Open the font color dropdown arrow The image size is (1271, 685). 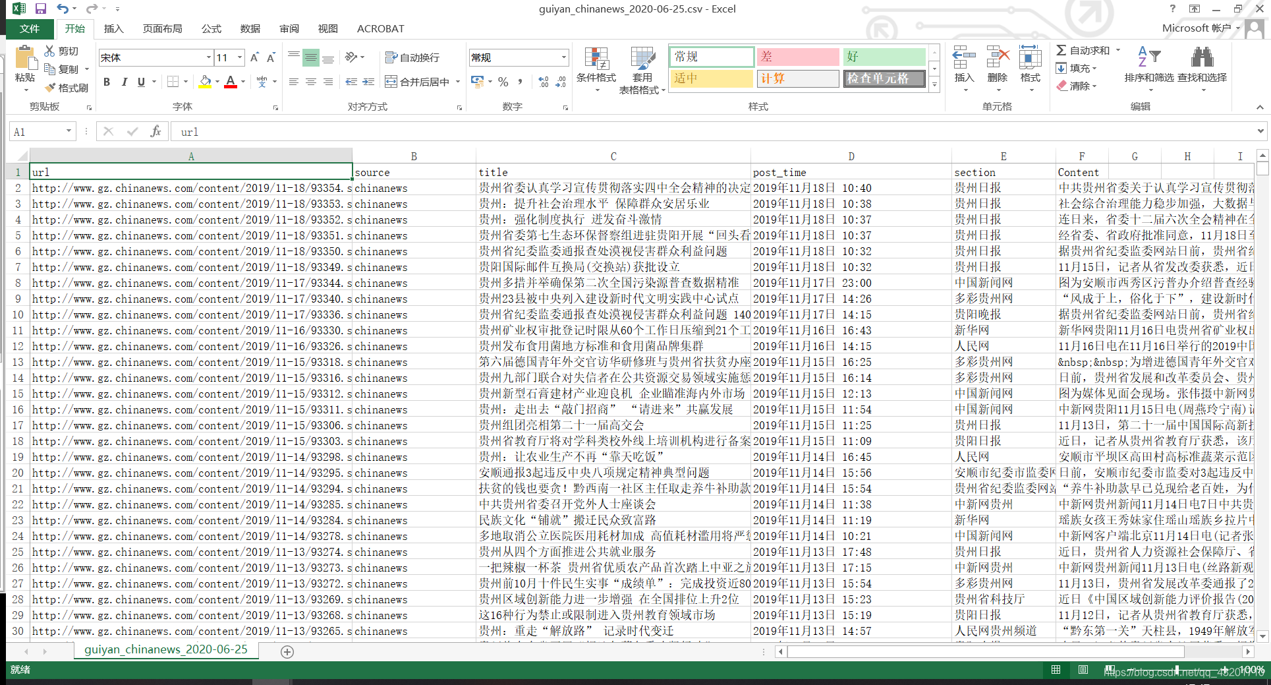tap(243, 82)
